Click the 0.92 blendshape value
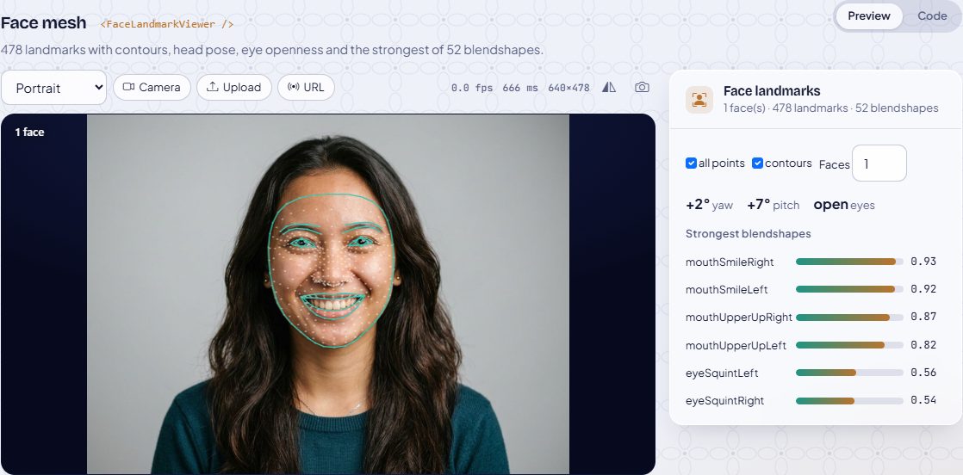The width and height of the screenshot is (963, 475). tap(923, 289)
